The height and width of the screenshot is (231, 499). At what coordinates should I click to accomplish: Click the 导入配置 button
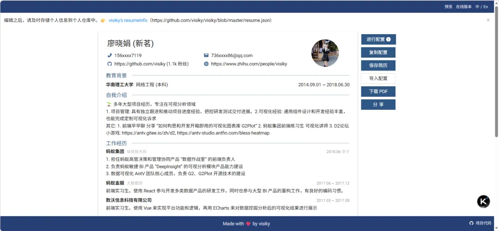(378, 78)
